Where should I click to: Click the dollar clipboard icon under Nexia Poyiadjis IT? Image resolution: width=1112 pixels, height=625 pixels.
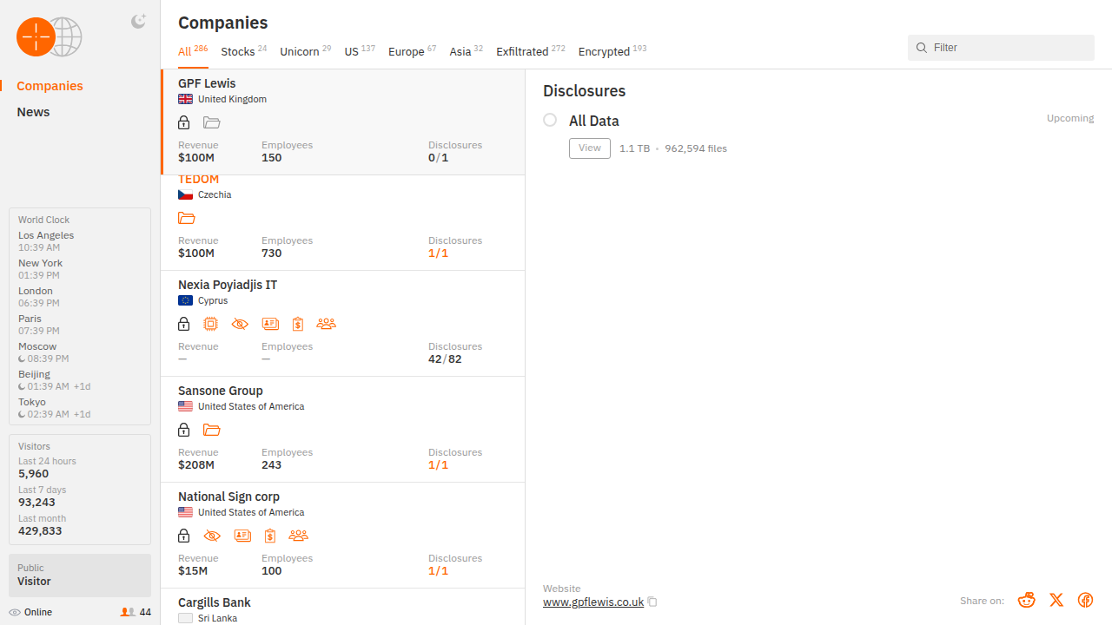click(298, 324)
